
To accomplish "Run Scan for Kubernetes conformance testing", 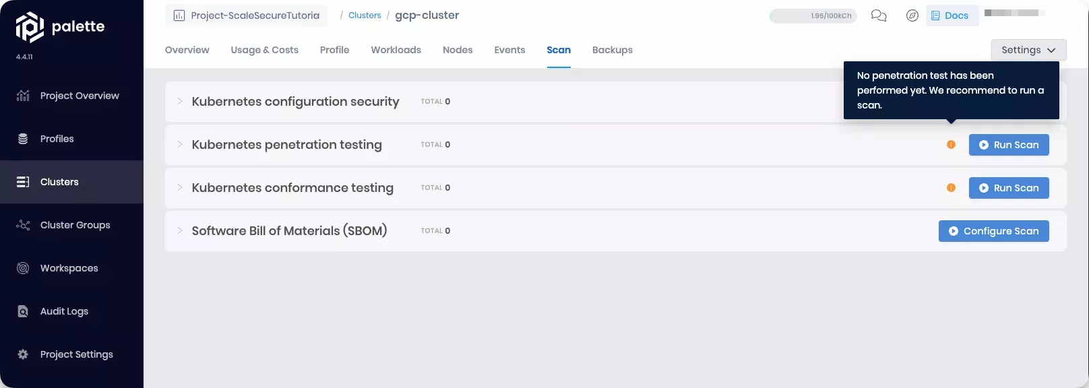I will [x=1009, y=188].
